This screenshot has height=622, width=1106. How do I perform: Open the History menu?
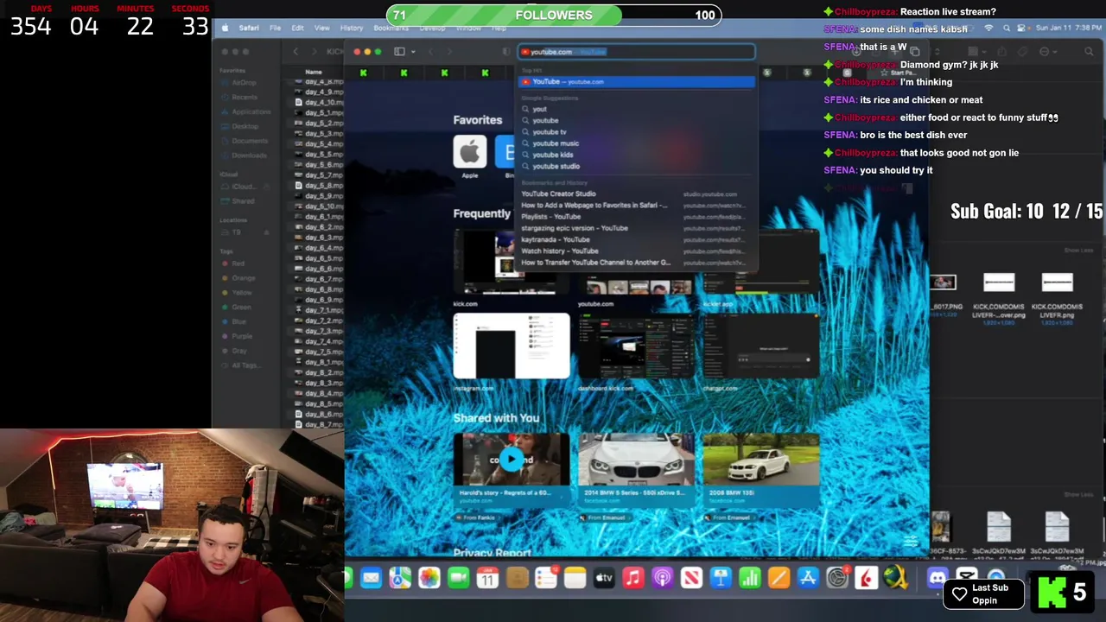(352, 28)
